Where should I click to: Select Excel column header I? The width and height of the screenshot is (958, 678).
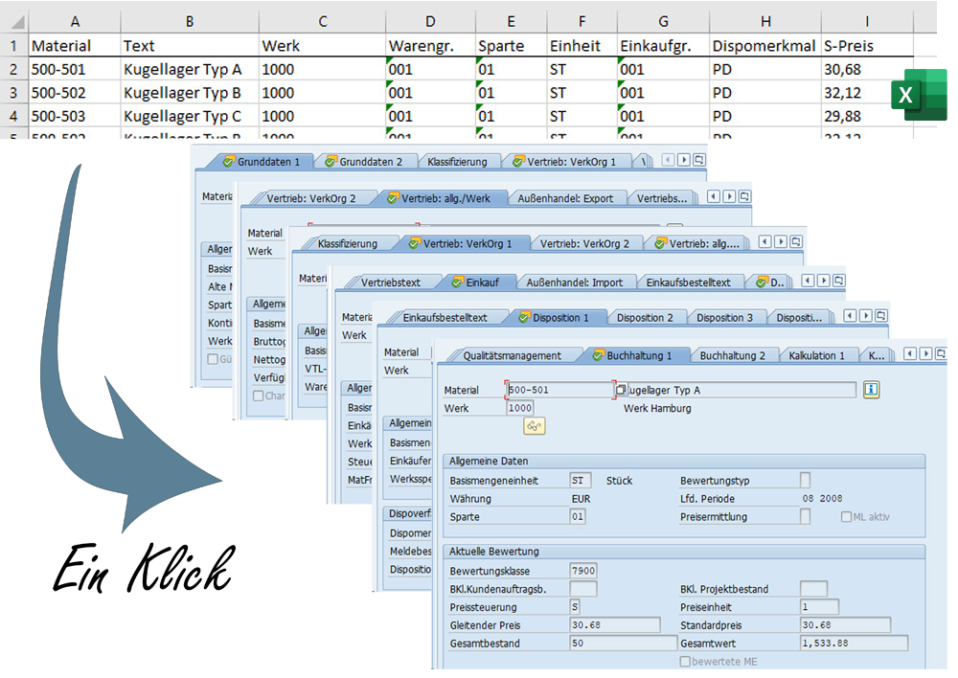[x=867, y=21]
